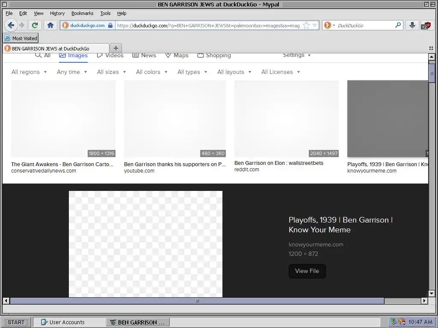The width and height of the screenshot is (438, 328).
Task: Open the Home page icon
Action: tap(50, 25)
